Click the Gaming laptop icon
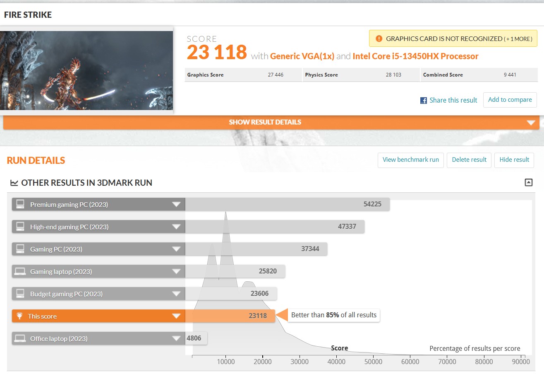This screenshot has width=544, height=374. coord(20,271)
